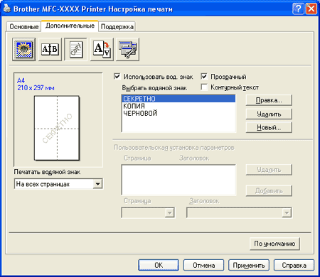Image resolution: width=320 pixels, height=277 pixels.
Task: Open the Print Quality settings icon
Action: pos(24,49)
